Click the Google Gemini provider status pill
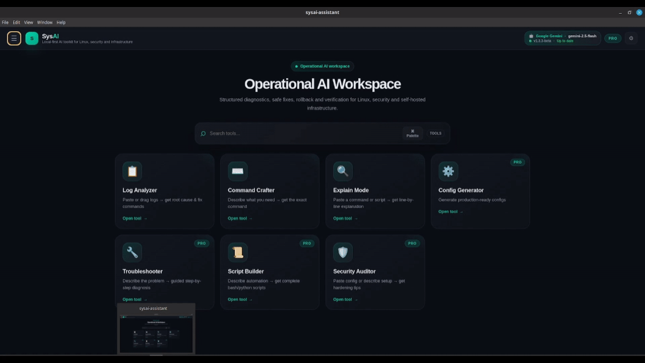 [563, 38]
